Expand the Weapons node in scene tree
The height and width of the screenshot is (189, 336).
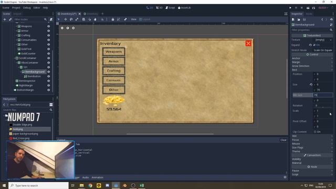pos(16,26)
